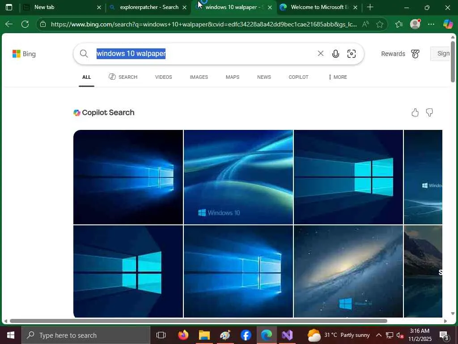Open the Windows Start menu
Viewport: 458px width, 344px height.
(x=11, y=335)
